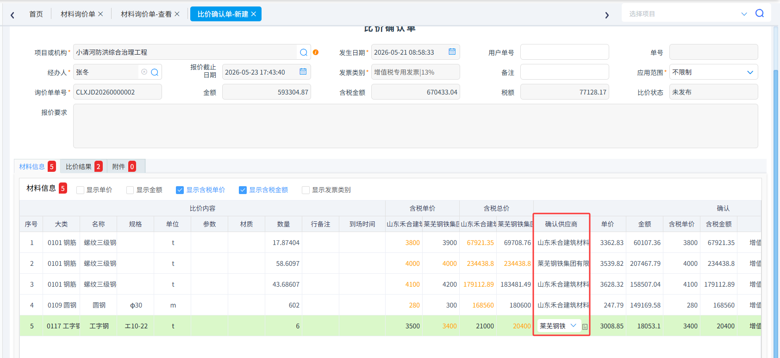Clear the 经办人 field value
Screen dimensions: 780x358
(x=144, y=72)
